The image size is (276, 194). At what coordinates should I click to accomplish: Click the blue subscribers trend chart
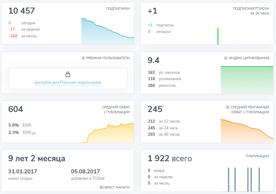point(107,33)
